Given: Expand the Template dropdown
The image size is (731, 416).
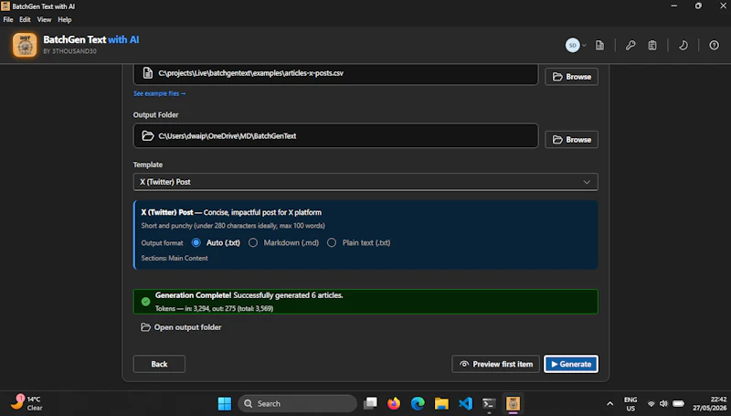Looking at the screenshot, I should [365, 182].
